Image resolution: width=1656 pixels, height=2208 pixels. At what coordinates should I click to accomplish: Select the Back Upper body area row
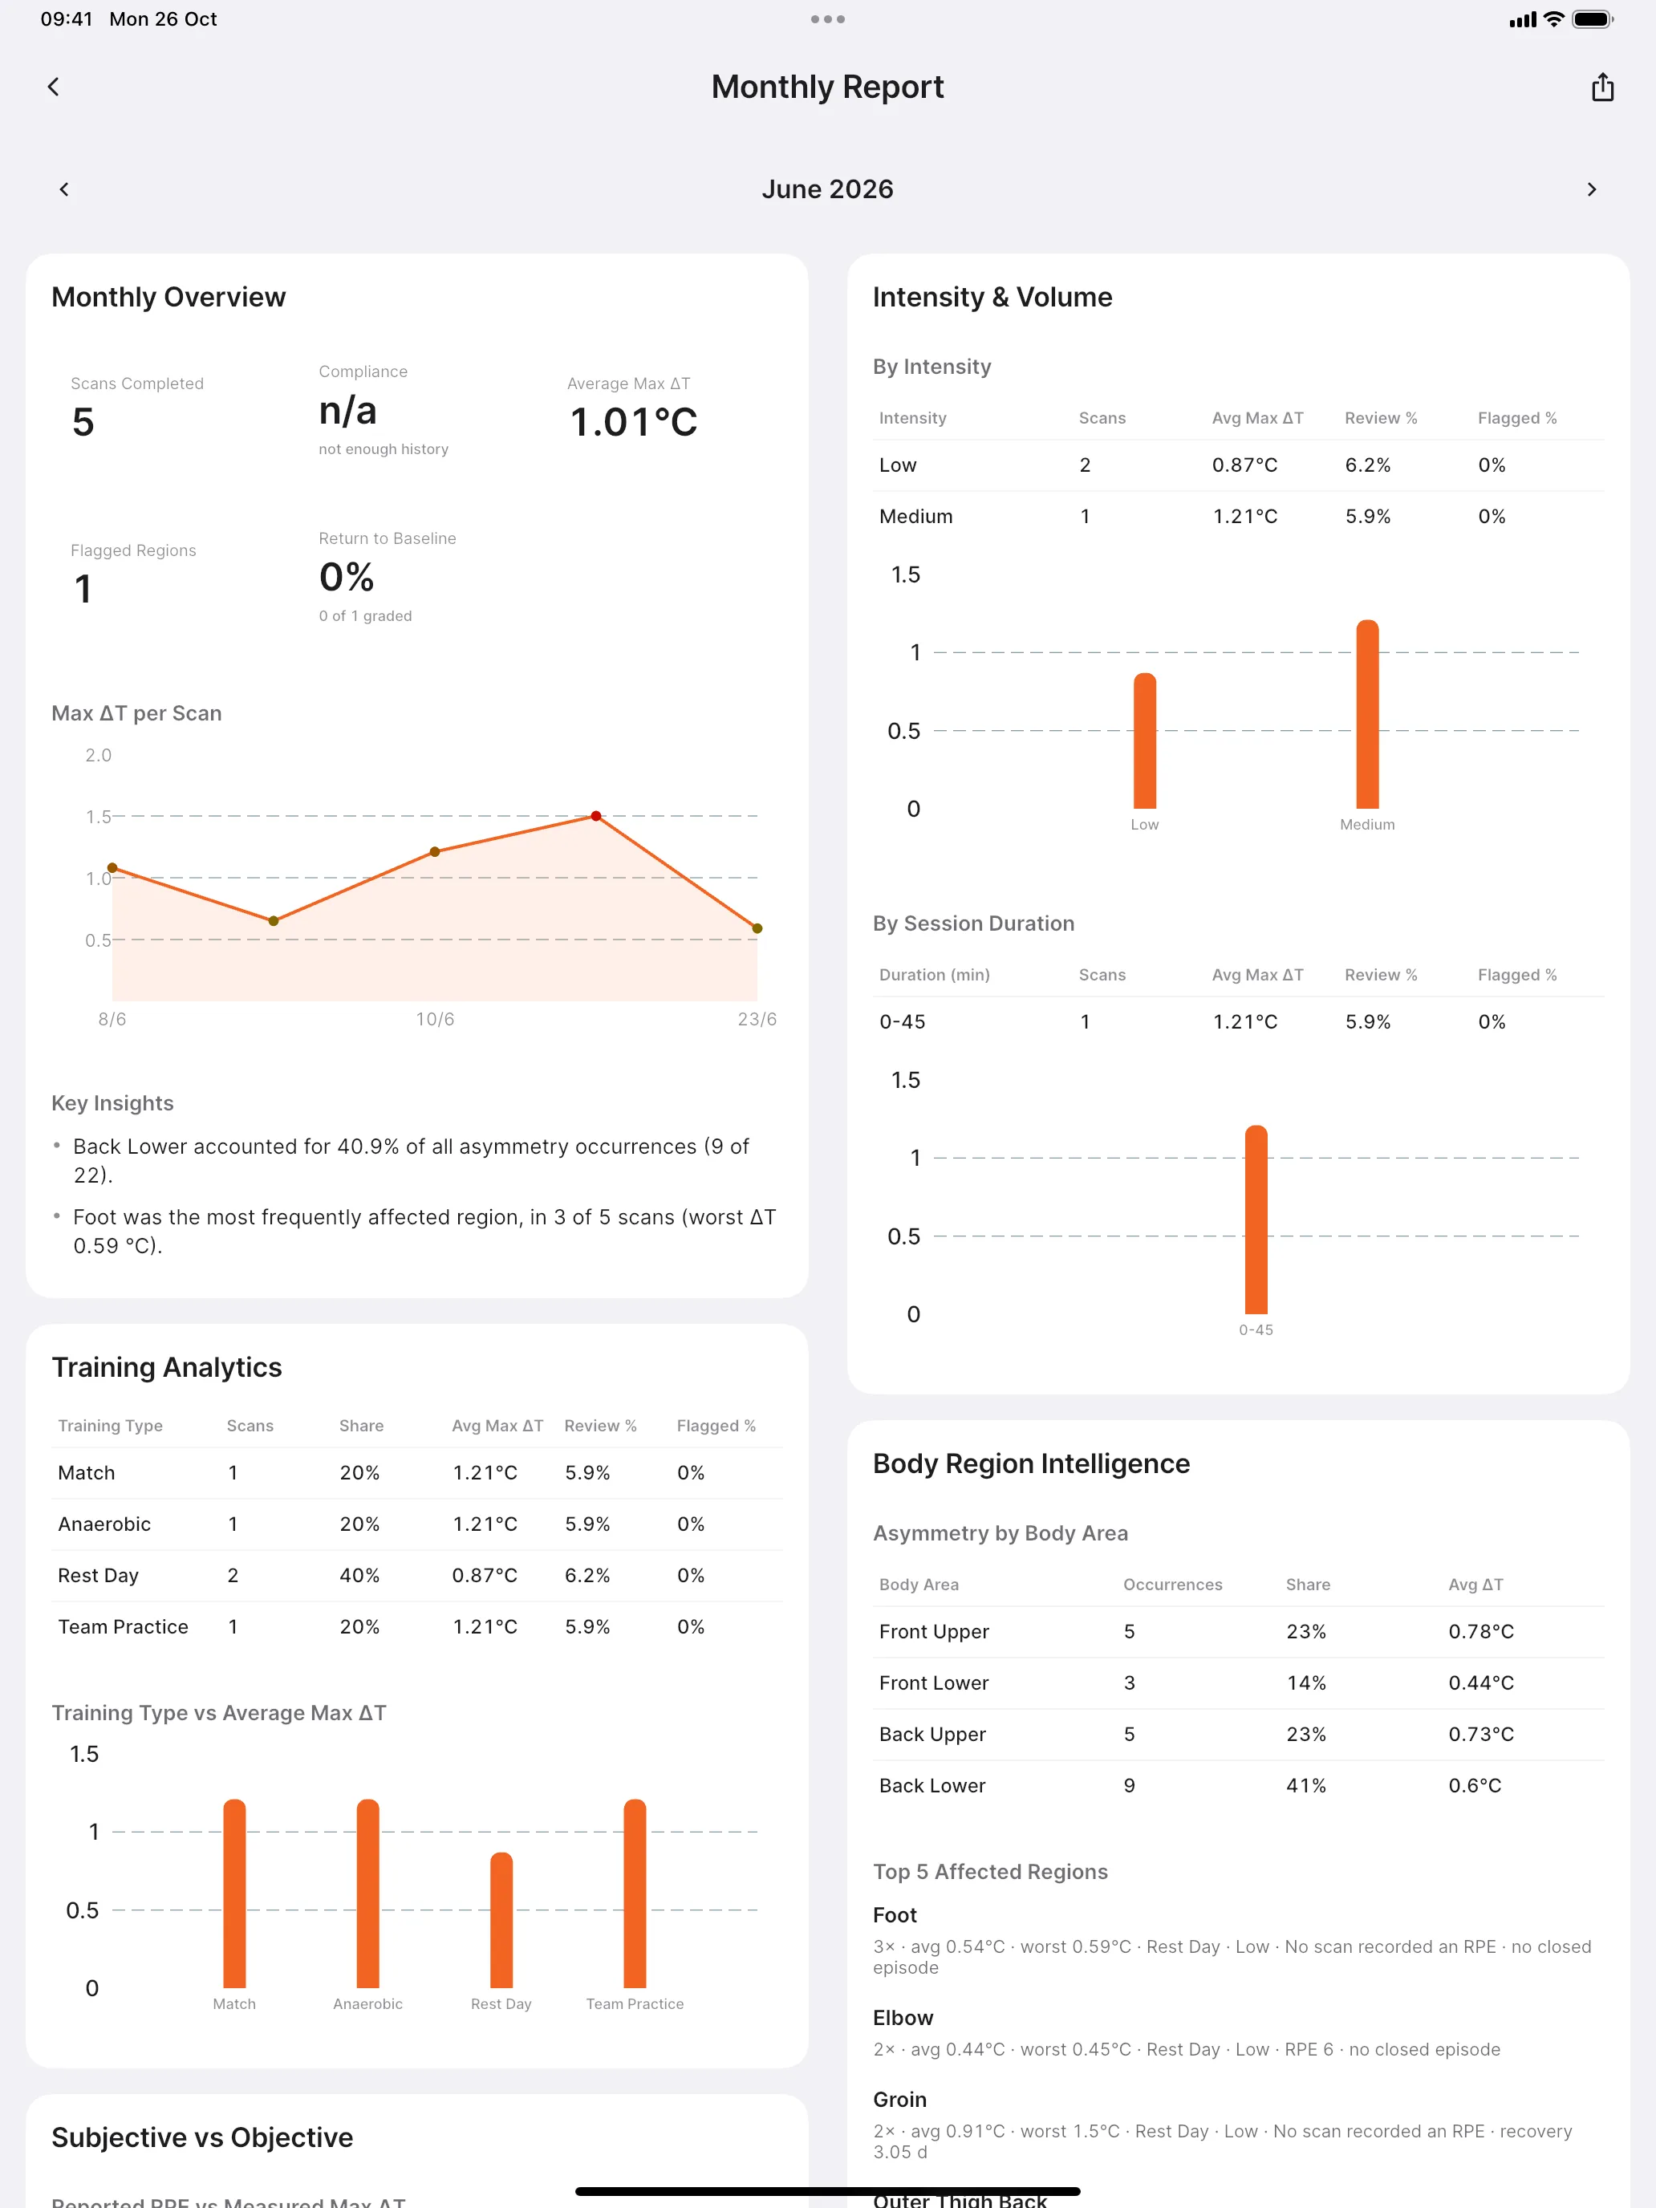pos(1239,1734)
